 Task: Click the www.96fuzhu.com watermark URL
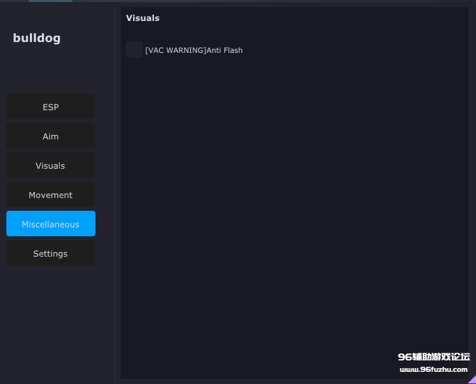point(433,370)
